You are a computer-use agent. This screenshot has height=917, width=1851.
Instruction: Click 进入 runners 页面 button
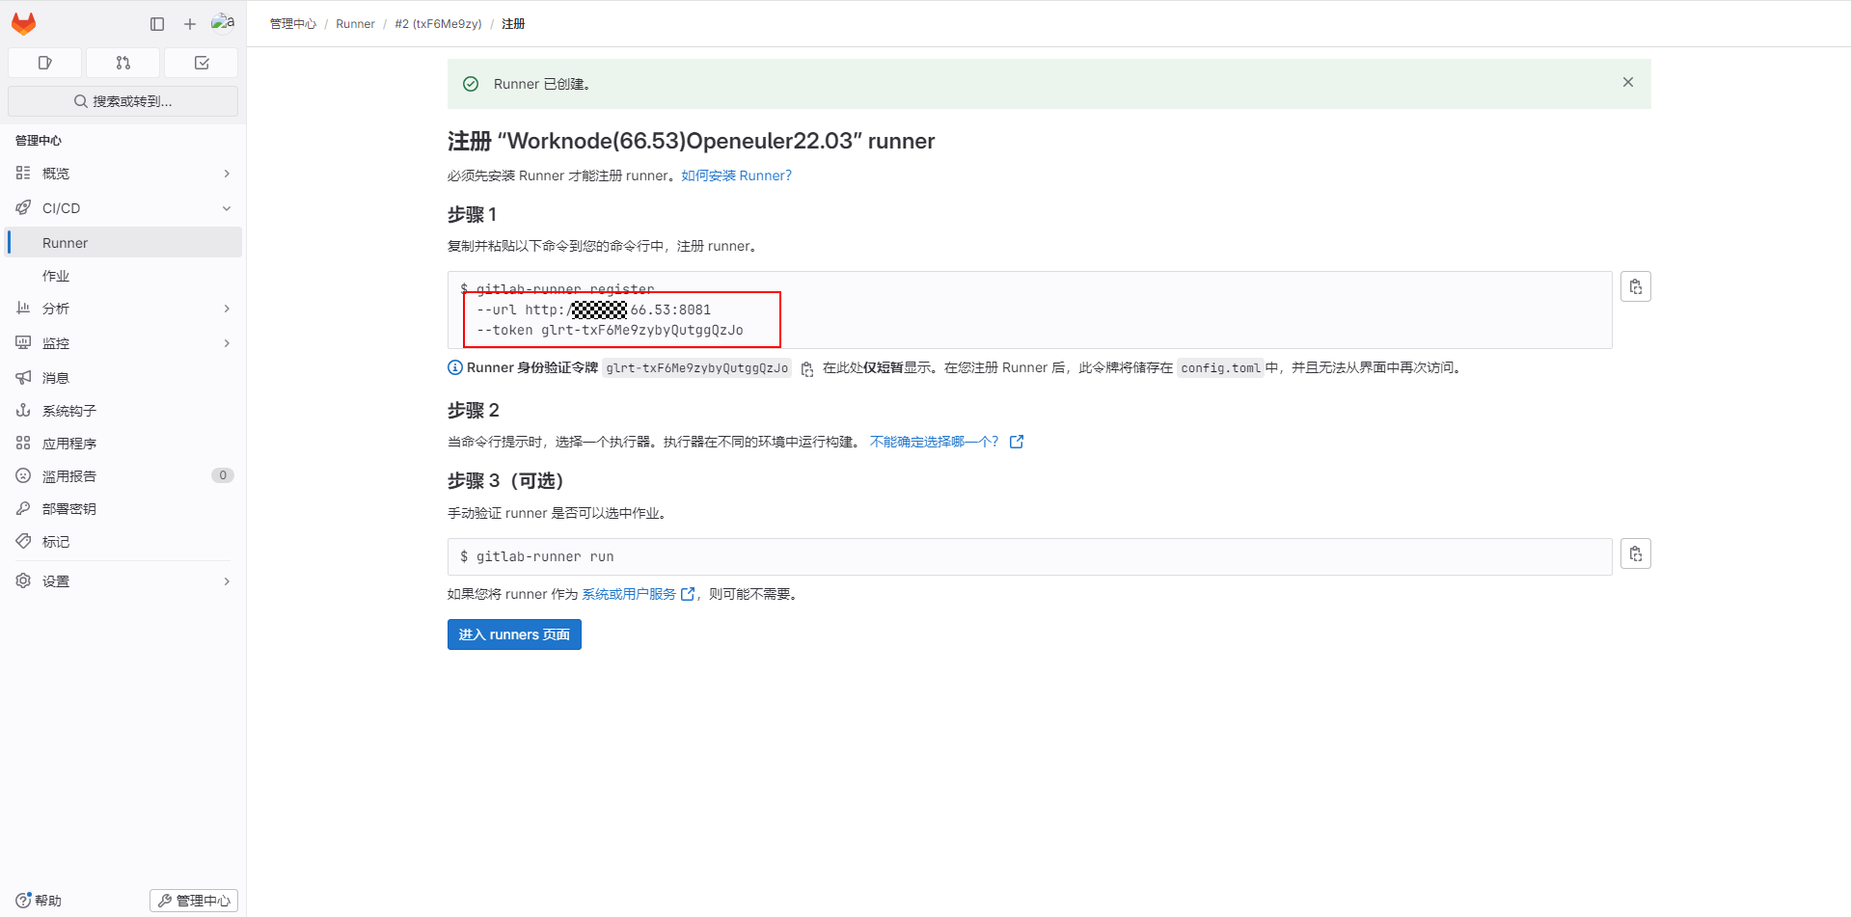[514, 634]
